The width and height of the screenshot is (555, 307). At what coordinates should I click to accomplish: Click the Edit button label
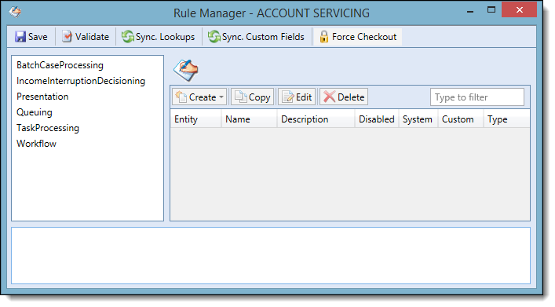[304, 97]
